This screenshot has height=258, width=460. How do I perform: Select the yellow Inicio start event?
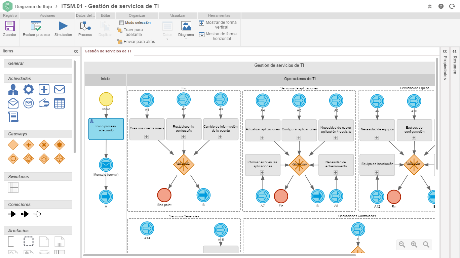click(106, 99)
